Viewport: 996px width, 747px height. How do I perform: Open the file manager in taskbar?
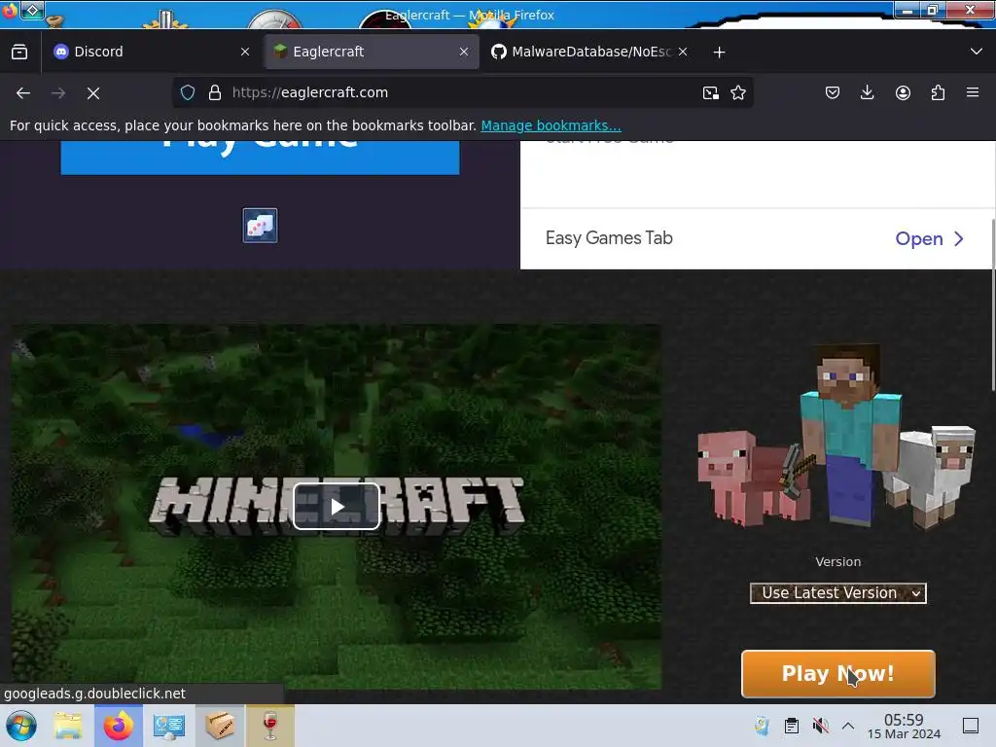click(x=68, y=726)
